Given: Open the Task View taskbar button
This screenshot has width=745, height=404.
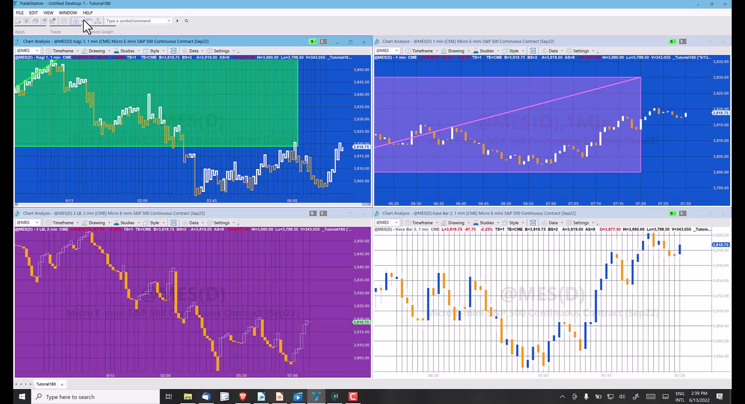Looking at the screenshot, I should [169, 397].
